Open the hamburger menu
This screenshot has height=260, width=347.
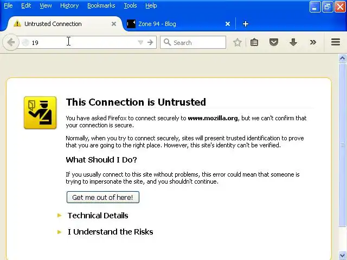tap(336, 42)
